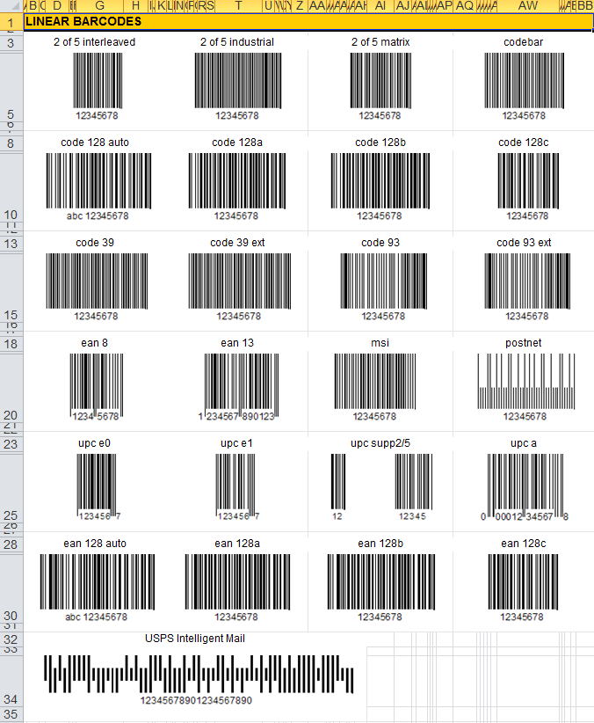Select column AW via its header
The height and width of the screenshot is (723, 594).
pyautogui.click(x=527, y=6)
